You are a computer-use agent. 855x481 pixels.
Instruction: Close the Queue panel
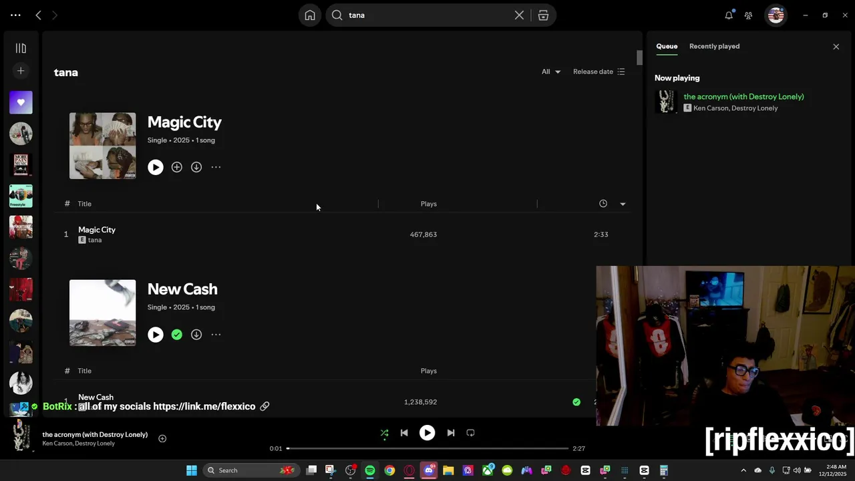click(836, 47)
